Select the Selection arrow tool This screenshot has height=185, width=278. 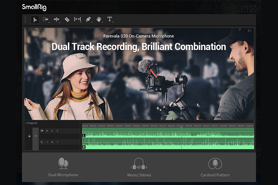coord(35,20)
